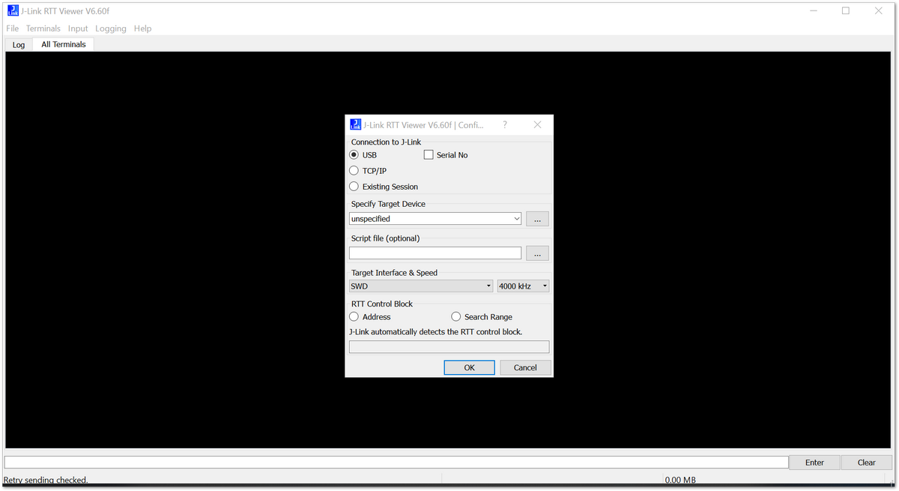This screenshot has width=899, height=491.
Task: Select the Search Range radio button
Action: pyautogui.click(x=456, y=317)
